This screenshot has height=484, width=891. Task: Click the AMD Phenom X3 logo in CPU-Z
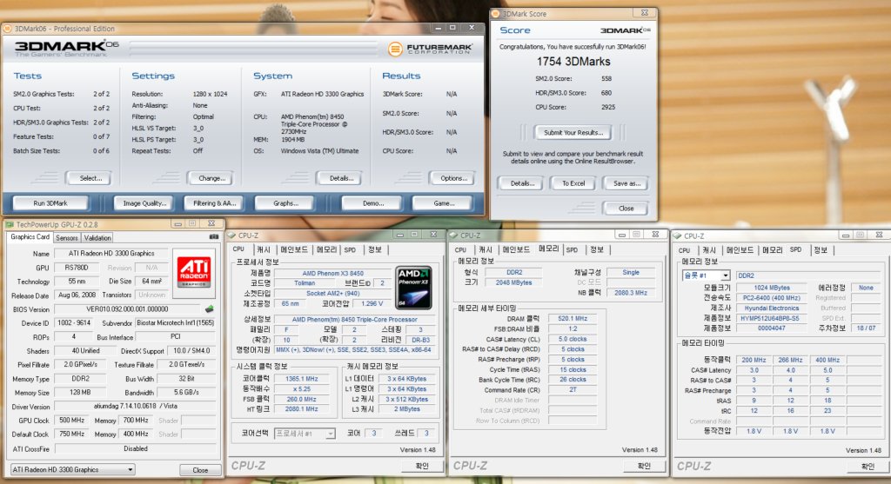[x=413, y=288]
